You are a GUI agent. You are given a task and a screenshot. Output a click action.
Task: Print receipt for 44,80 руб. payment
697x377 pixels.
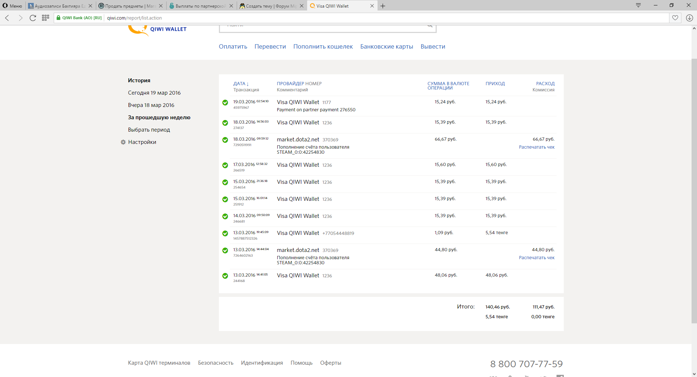537,258
